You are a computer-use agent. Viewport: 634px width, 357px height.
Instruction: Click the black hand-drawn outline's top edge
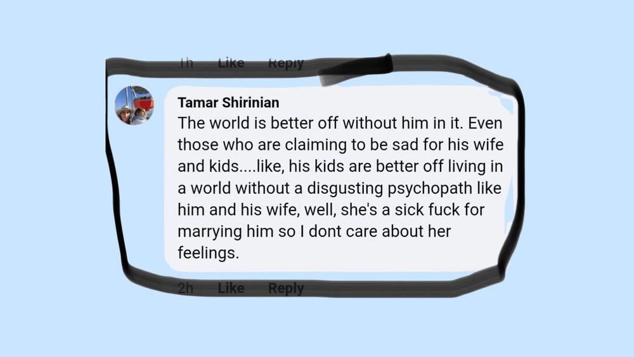[x=254, y=64]
